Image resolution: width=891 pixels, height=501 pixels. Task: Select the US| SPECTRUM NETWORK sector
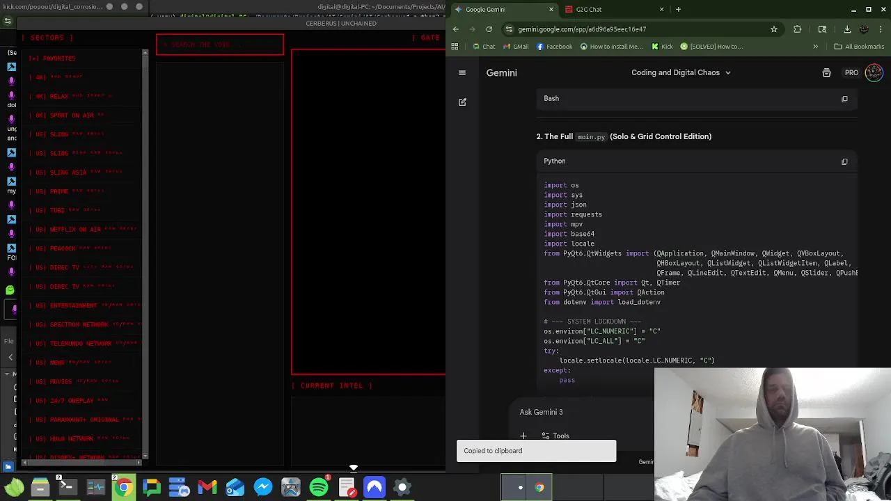click(81, 324)
